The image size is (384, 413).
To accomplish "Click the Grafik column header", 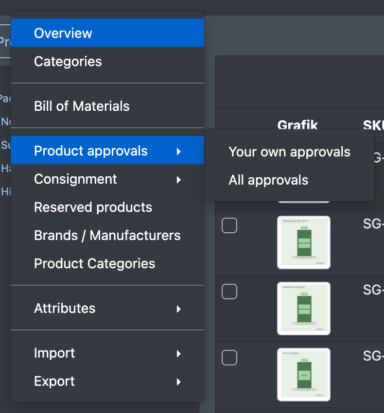I will point(297,124).
